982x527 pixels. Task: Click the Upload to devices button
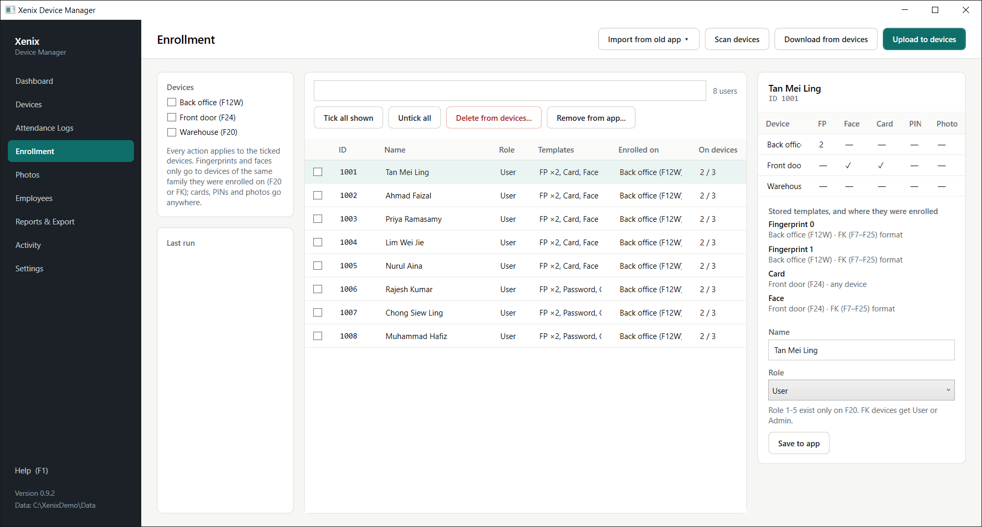[924, 39]
